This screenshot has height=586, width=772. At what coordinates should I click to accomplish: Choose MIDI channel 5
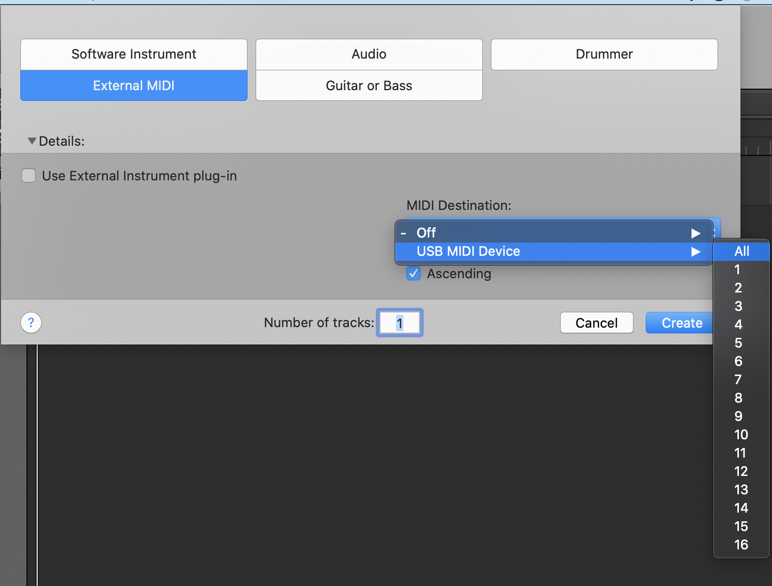[741, 343]
